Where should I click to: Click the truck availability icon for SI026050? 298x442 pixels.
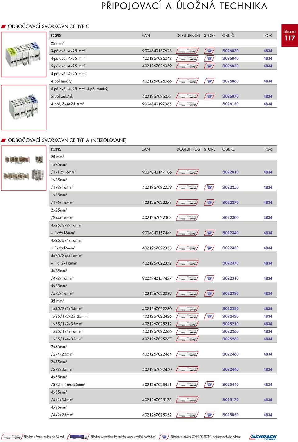187,66
